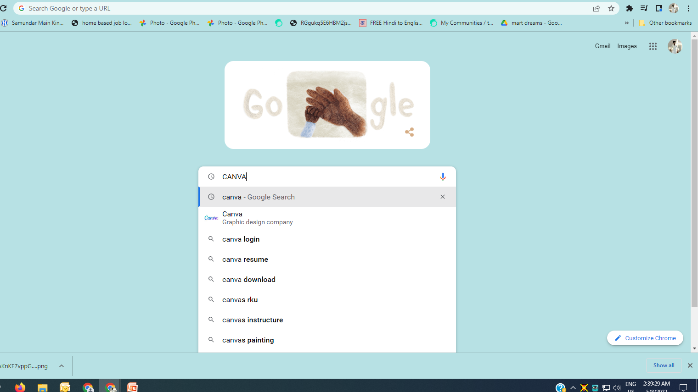Image resolution: width=698 pixels, height=392 pixels.
Task: Open the Extensions puzzle icon
Action: [630, 8]
